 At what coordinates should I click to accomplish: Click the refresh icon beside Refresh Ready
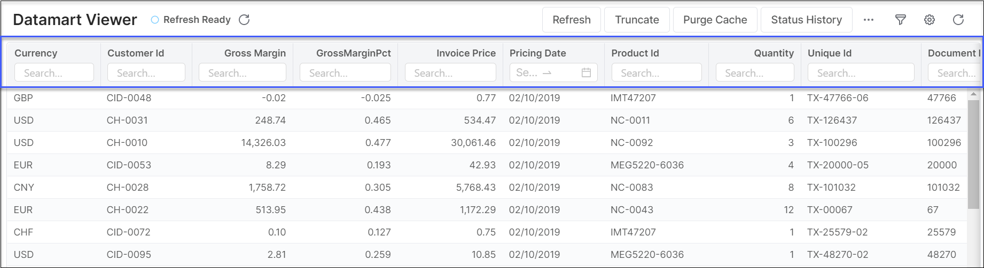[244, 20]
